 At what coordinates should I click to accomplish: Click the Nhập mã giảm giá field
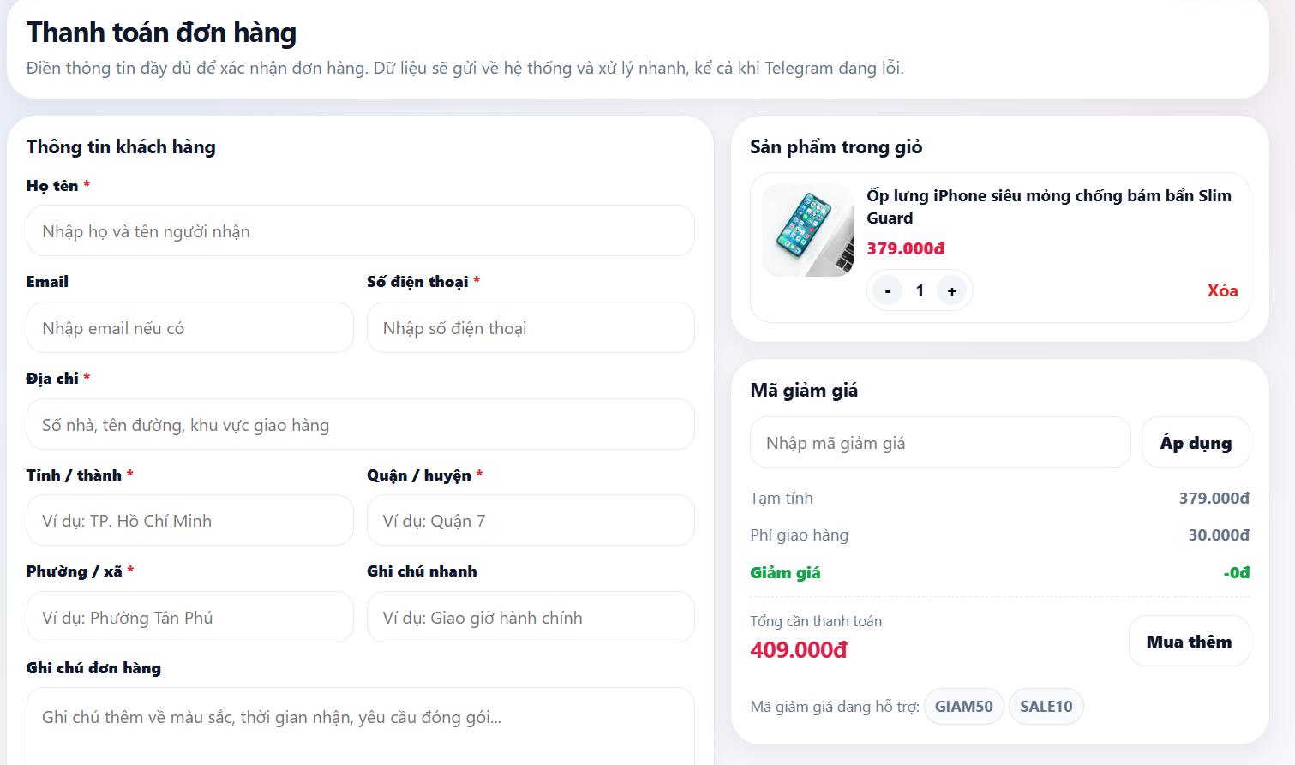pyautogui.click(x=939, y=442)
